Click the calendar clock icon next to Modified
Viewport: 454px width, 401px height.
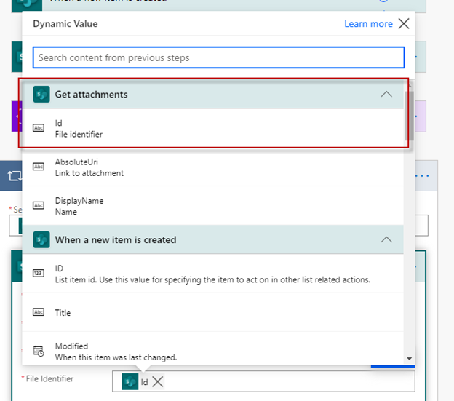(x=39, y=351)
